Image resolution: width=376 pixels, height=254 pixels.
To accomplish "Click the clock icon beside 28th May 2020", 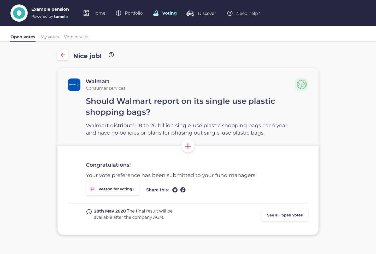I will coord(89,212).
